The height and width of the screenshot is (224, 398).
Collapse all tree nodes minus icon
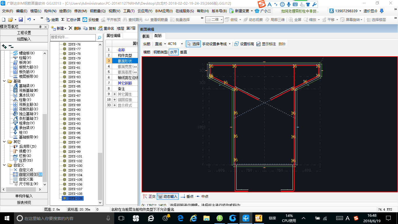coord(11,46)
